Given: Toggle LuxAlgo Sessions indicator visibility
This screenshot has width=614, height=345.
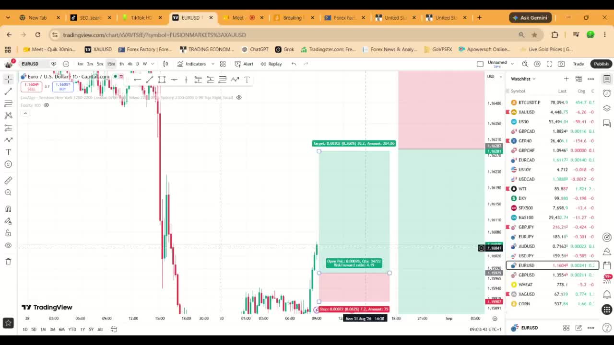Looking at the screenshot, I should [239, 98].
